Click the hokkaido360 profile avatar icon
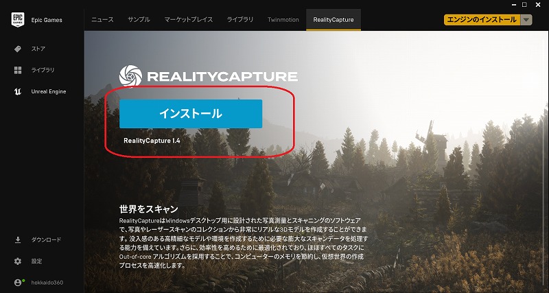 coord(19,282)
